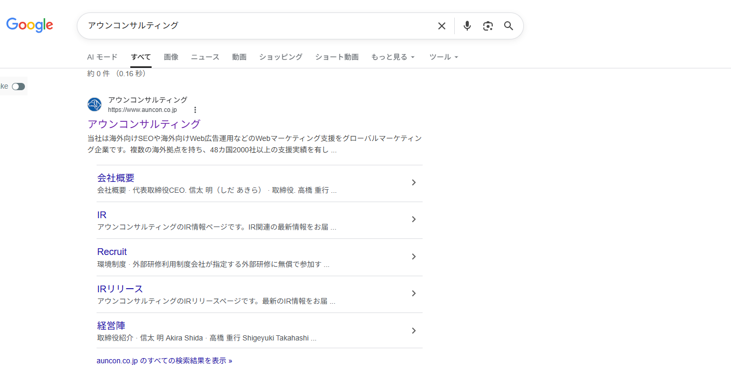Open the IRリリース sitelink
This screenshot has width=731, height=384.
point(120,289)
